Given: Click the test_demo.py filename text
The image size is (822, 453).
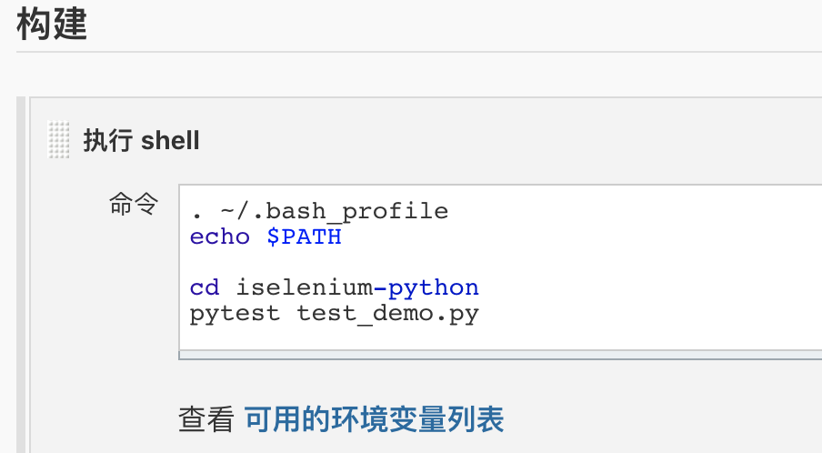Looking at the screenshot, I should pos(387,314).
